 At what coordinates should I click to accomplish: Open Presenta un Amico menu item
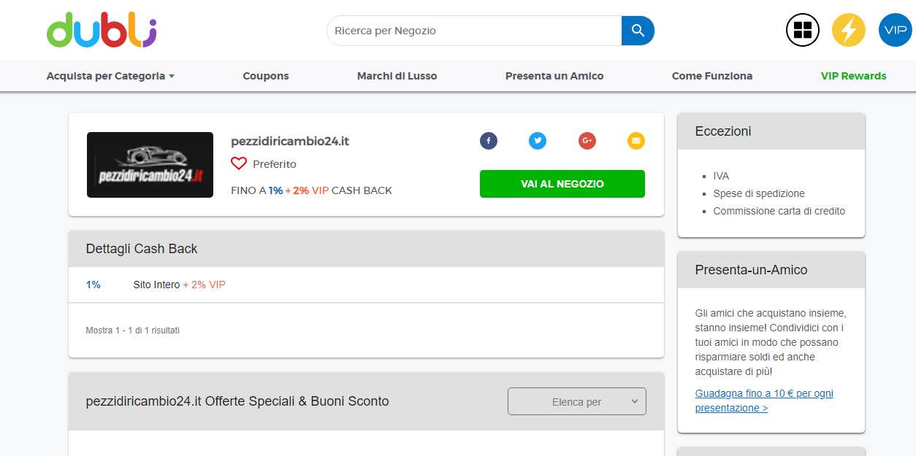click(554, 76)
